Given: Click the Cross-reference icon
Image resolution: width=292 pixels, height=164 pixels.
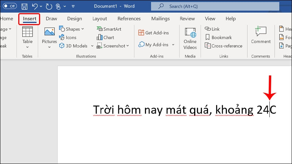Looking at the screenshot, I should pyautogui.click(x=208, y=46).
